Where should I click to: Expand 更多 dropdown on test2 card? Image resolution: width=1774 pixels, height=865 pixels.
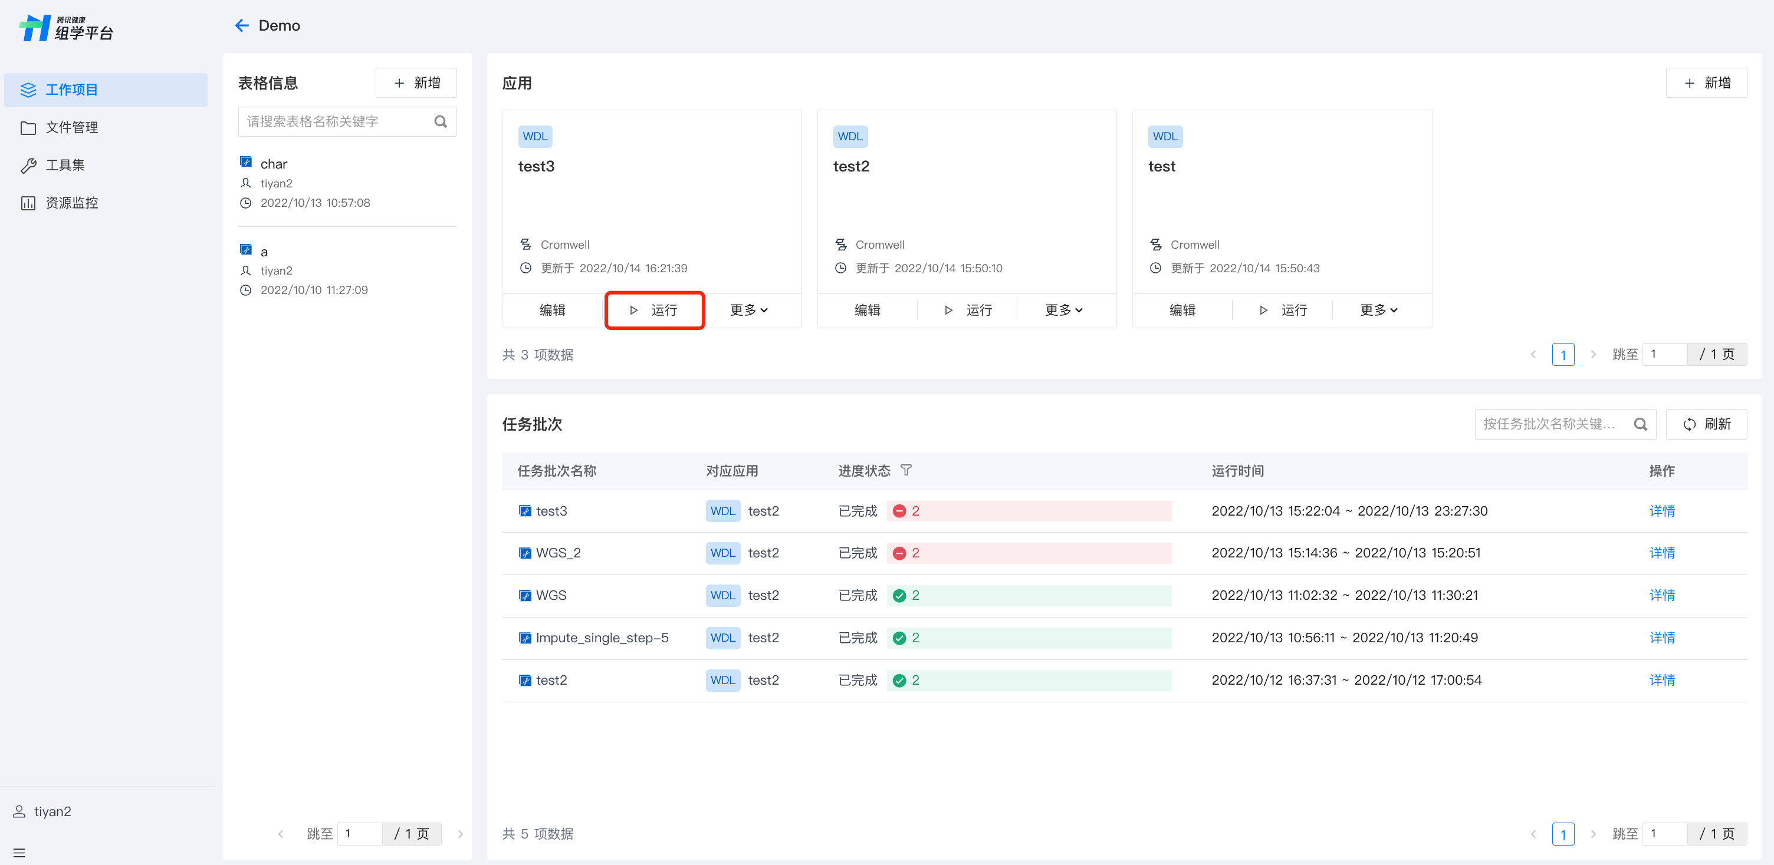coord(1063,311)
